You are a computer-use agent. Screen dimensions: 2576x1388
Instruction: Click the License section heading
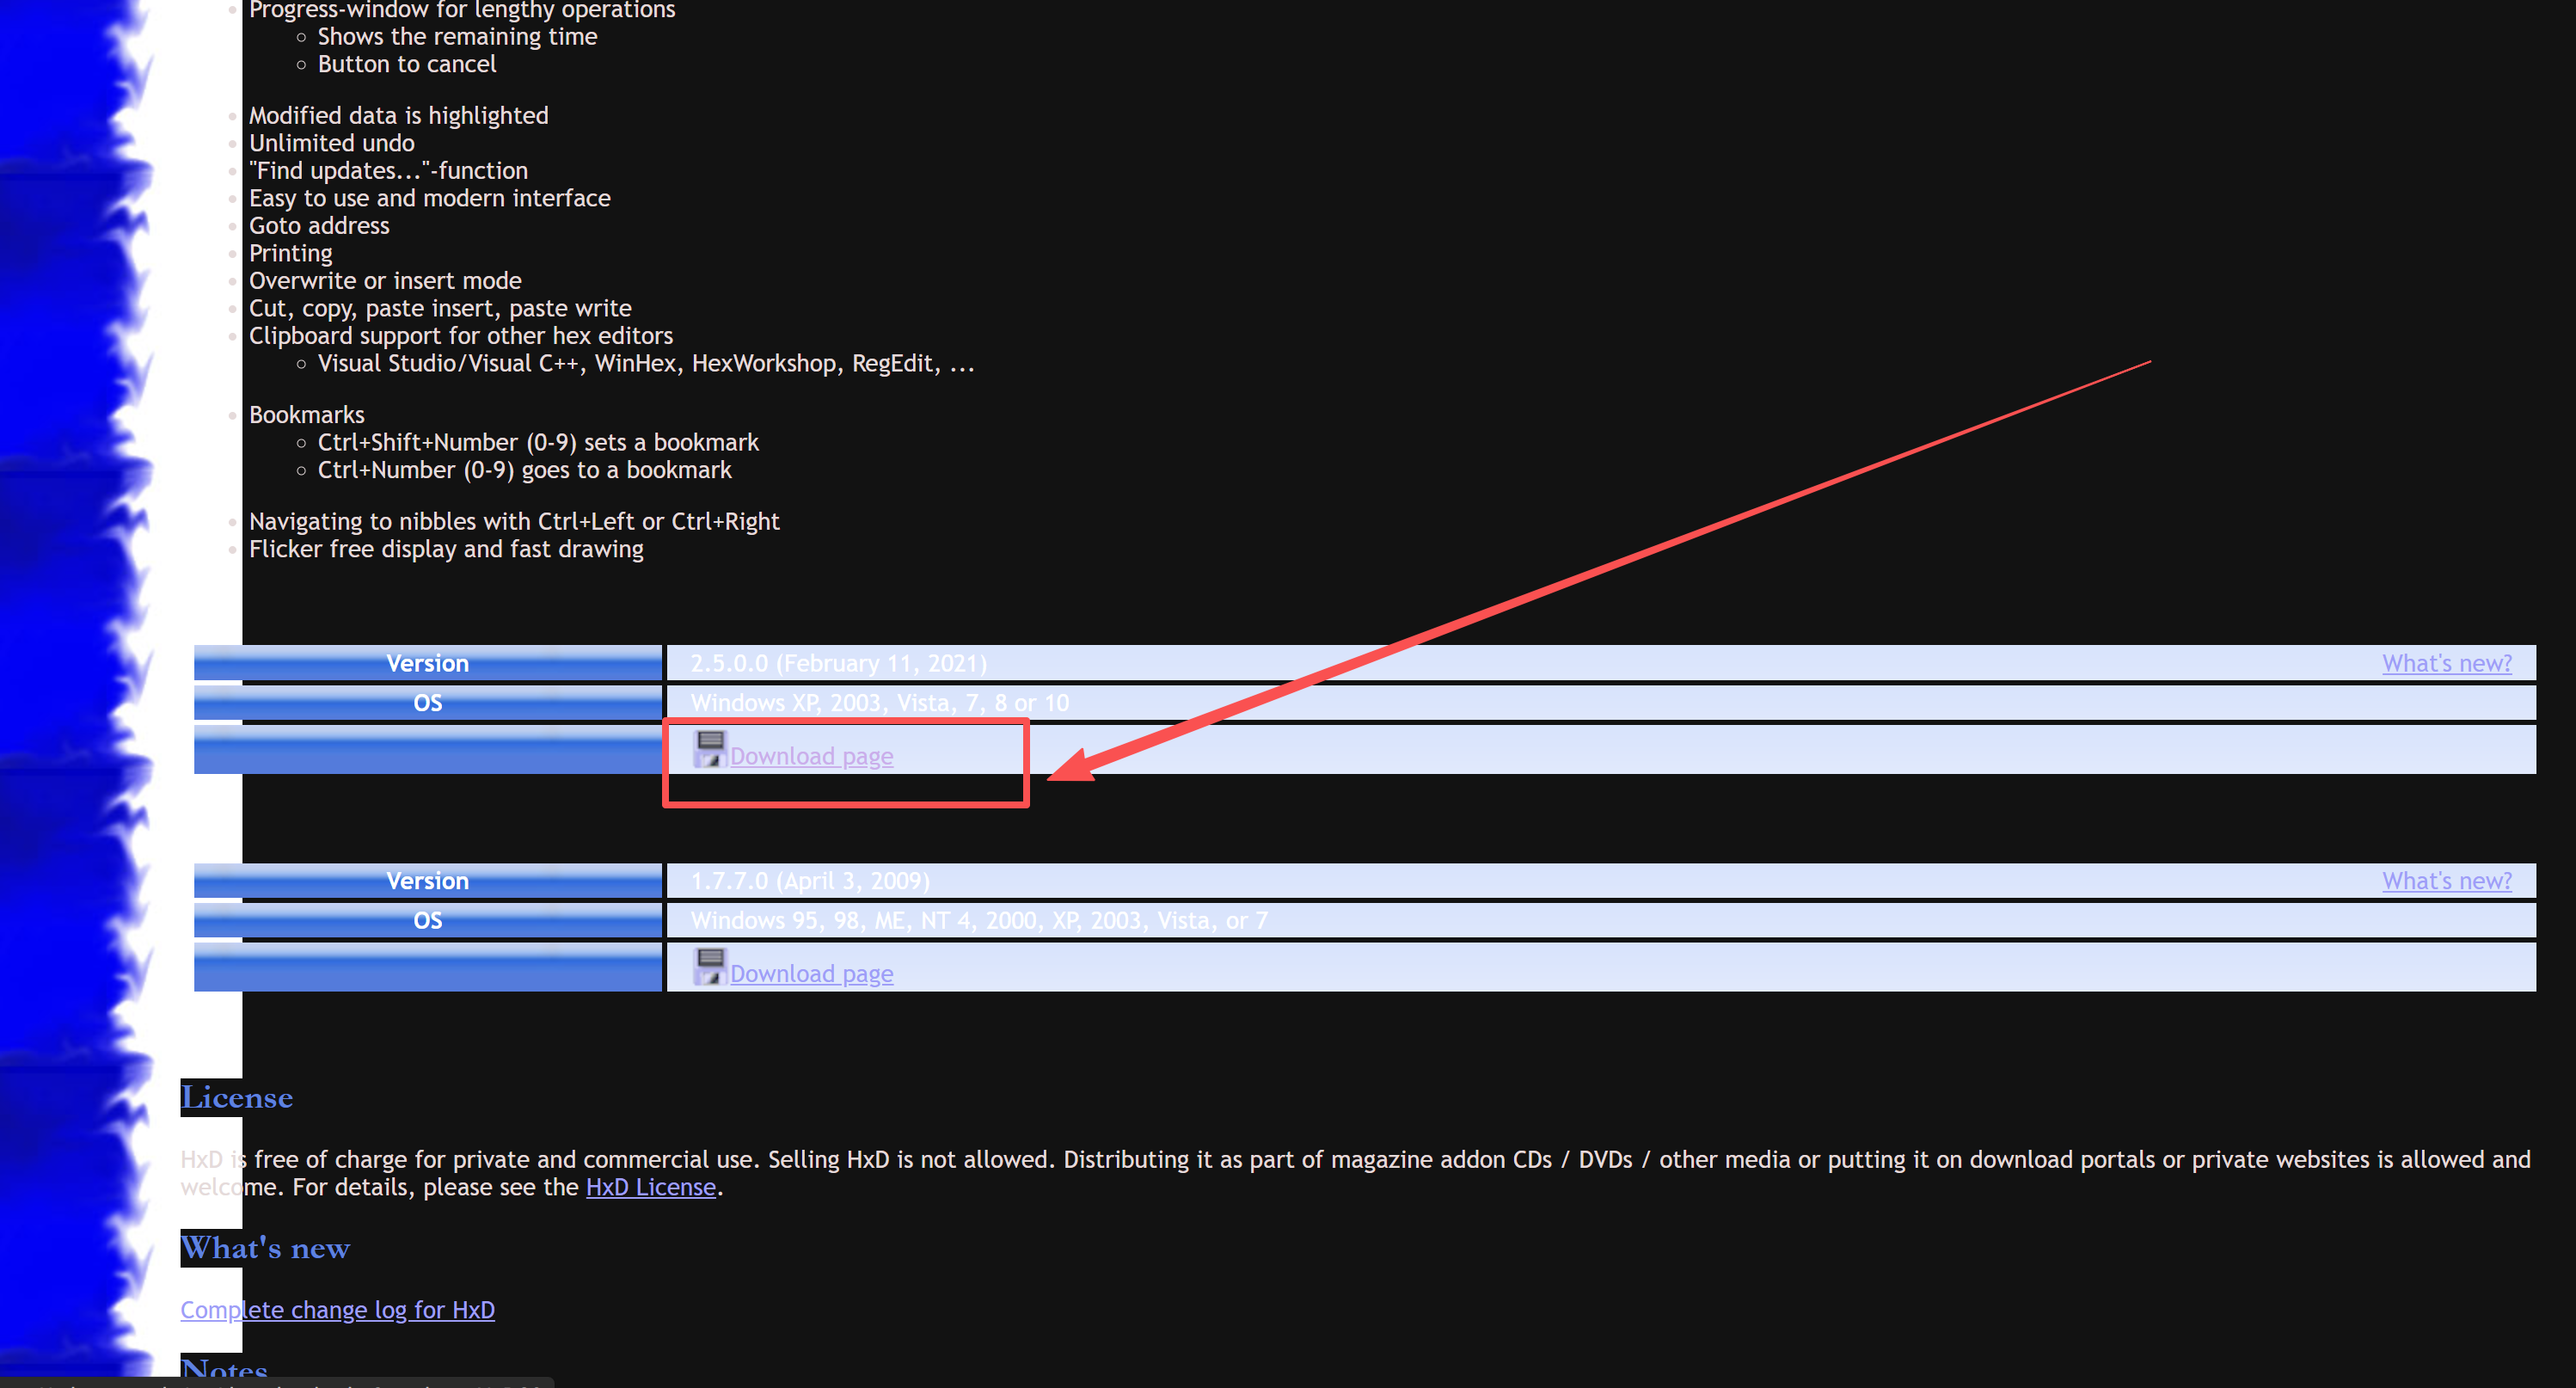(237, 1098)
